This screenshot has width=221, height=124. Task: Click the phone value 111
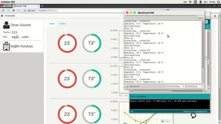(15, 32)
